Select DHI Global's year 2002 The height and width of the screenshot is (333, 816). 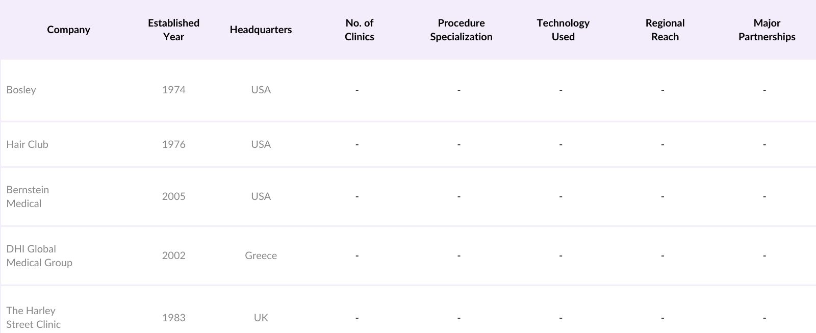click(x=173, y=255)
